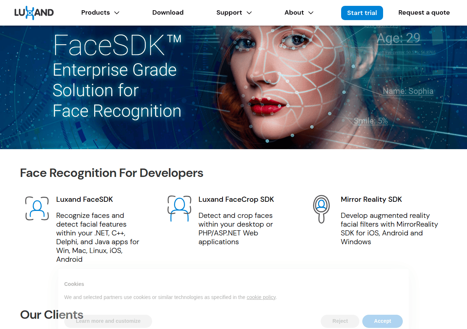Click the Luxand logo
The height and width of the screenshot is (329, 467).
(34, 13)
